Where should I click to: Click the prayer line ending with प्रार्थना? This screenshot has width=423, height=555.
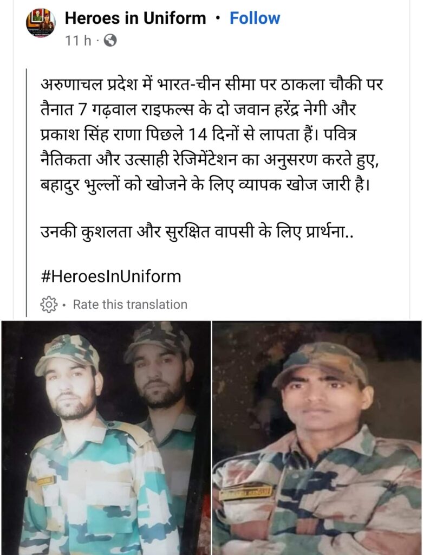pos(197,232)
